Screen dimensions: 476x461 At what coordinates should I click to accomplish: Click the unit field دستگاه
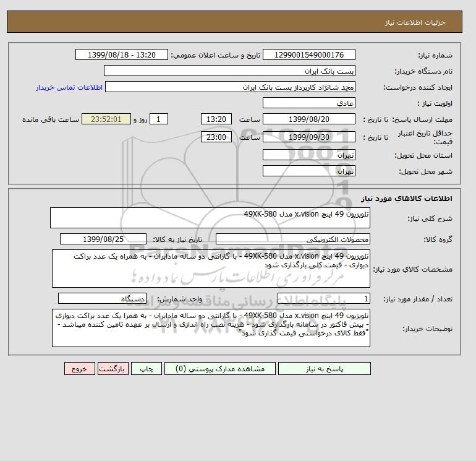[102, 299]
